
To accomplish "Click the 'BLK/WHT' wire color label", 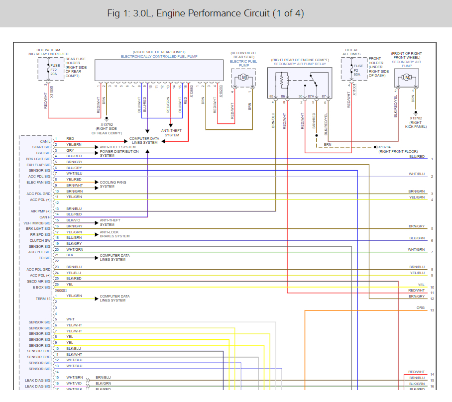I will pos(74,354).
